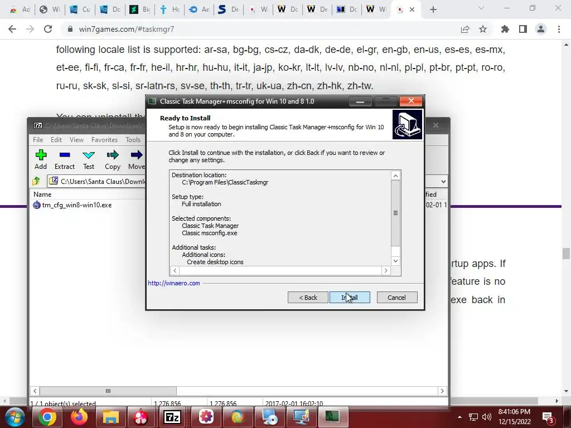Switch to the 'Ae' Chrome tab
Image resolution: width=571 pixels, height=428 pixels.
[x=199, y=9]
